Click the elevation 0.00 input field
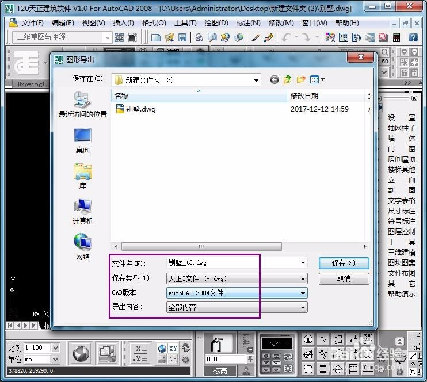Screen dimensions: 427x382 point(225,359)
